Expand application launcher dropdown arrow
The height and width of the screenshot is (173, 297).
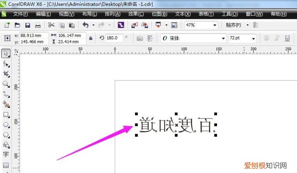(x=166, y=25)
